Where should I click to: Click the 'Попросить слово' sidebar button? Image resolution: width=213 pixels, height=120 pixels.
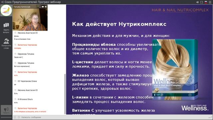pyautogui.click(x=6, y=44)
